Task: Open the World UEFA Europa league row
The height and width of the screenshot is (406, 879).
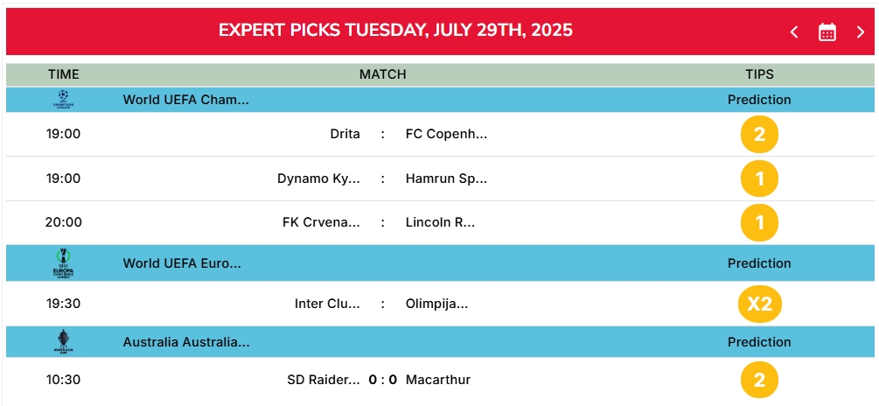Action: [x=440, y=263]
